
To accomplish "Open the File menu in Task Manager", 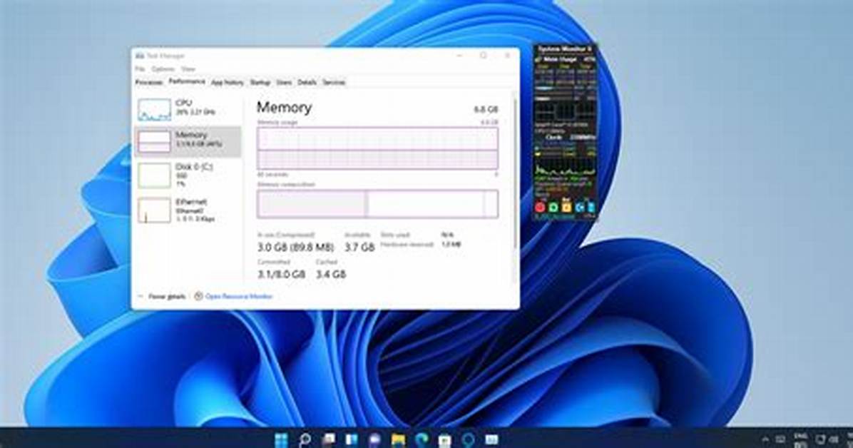I will click(140, 69).
